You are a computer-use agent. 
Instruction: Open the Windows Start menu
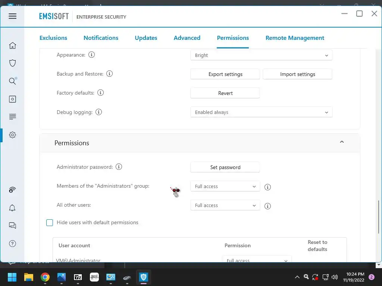12,277
